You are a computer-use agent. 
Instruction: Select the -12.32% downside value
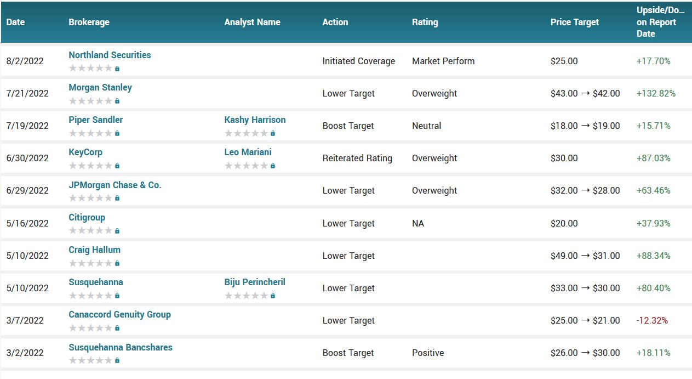click(652, 320)
